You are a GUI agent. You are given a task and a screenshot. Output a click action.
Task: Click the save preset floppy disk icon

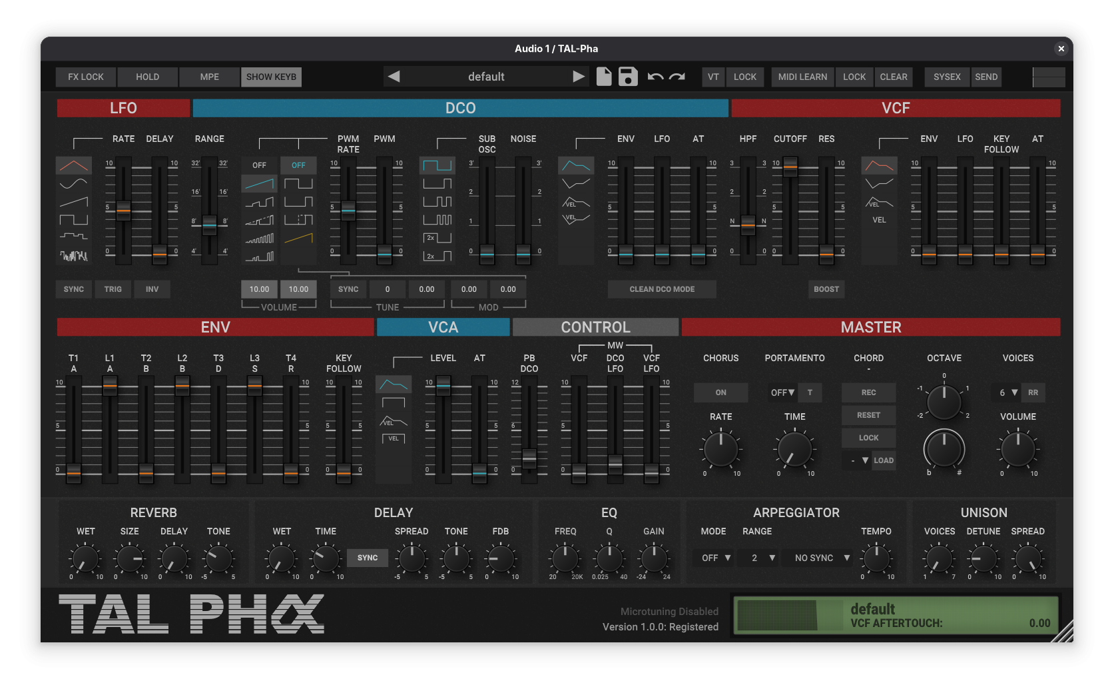(628, 77)
